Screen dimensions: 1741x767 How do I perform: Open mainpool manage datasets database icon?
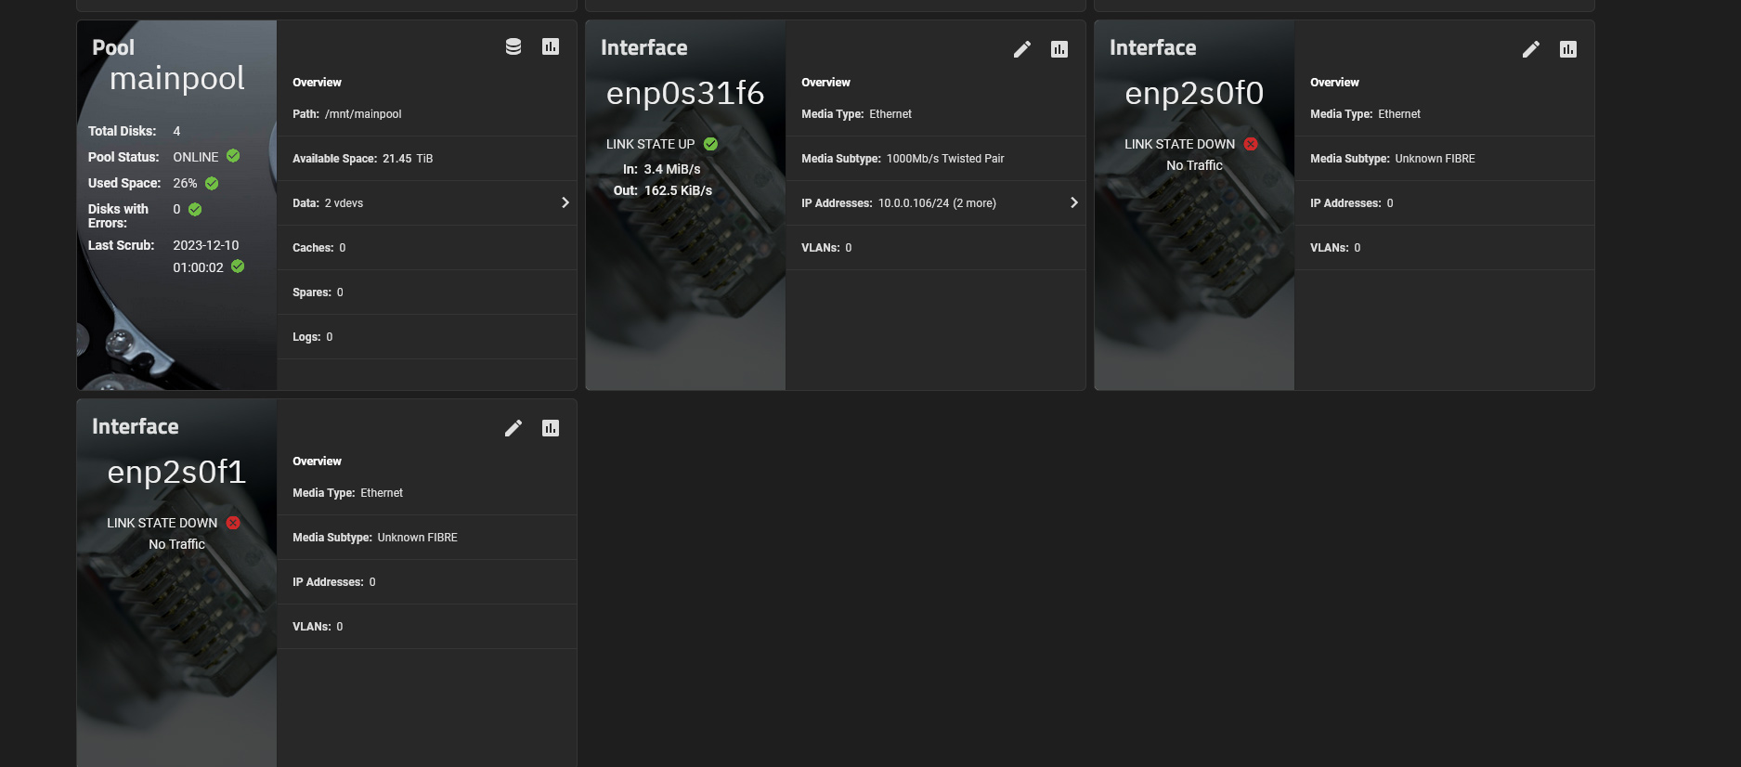pos(513,46)
